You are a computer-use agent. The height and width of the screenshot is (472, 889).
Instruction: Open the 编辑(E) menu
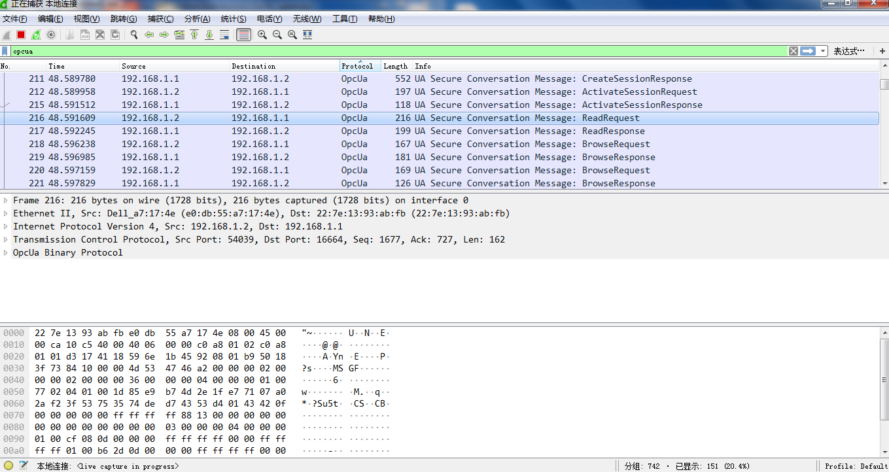click(x=50, y=19)
